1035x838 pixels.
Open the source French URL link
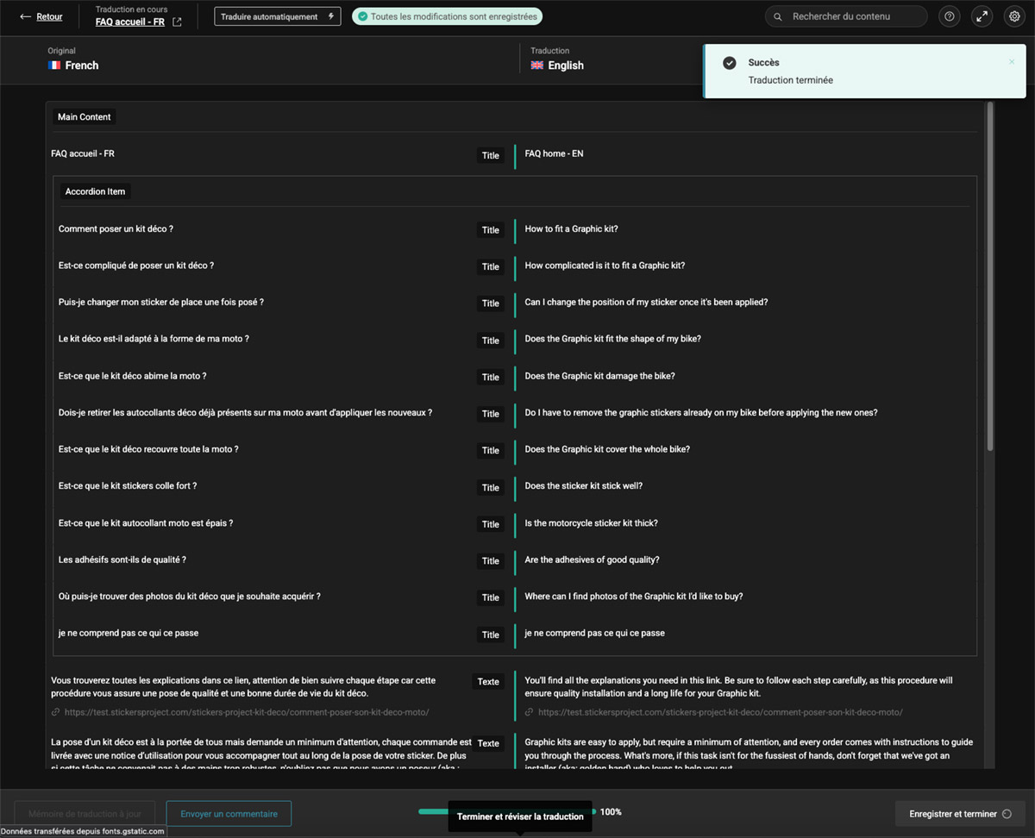click(247, 712)
